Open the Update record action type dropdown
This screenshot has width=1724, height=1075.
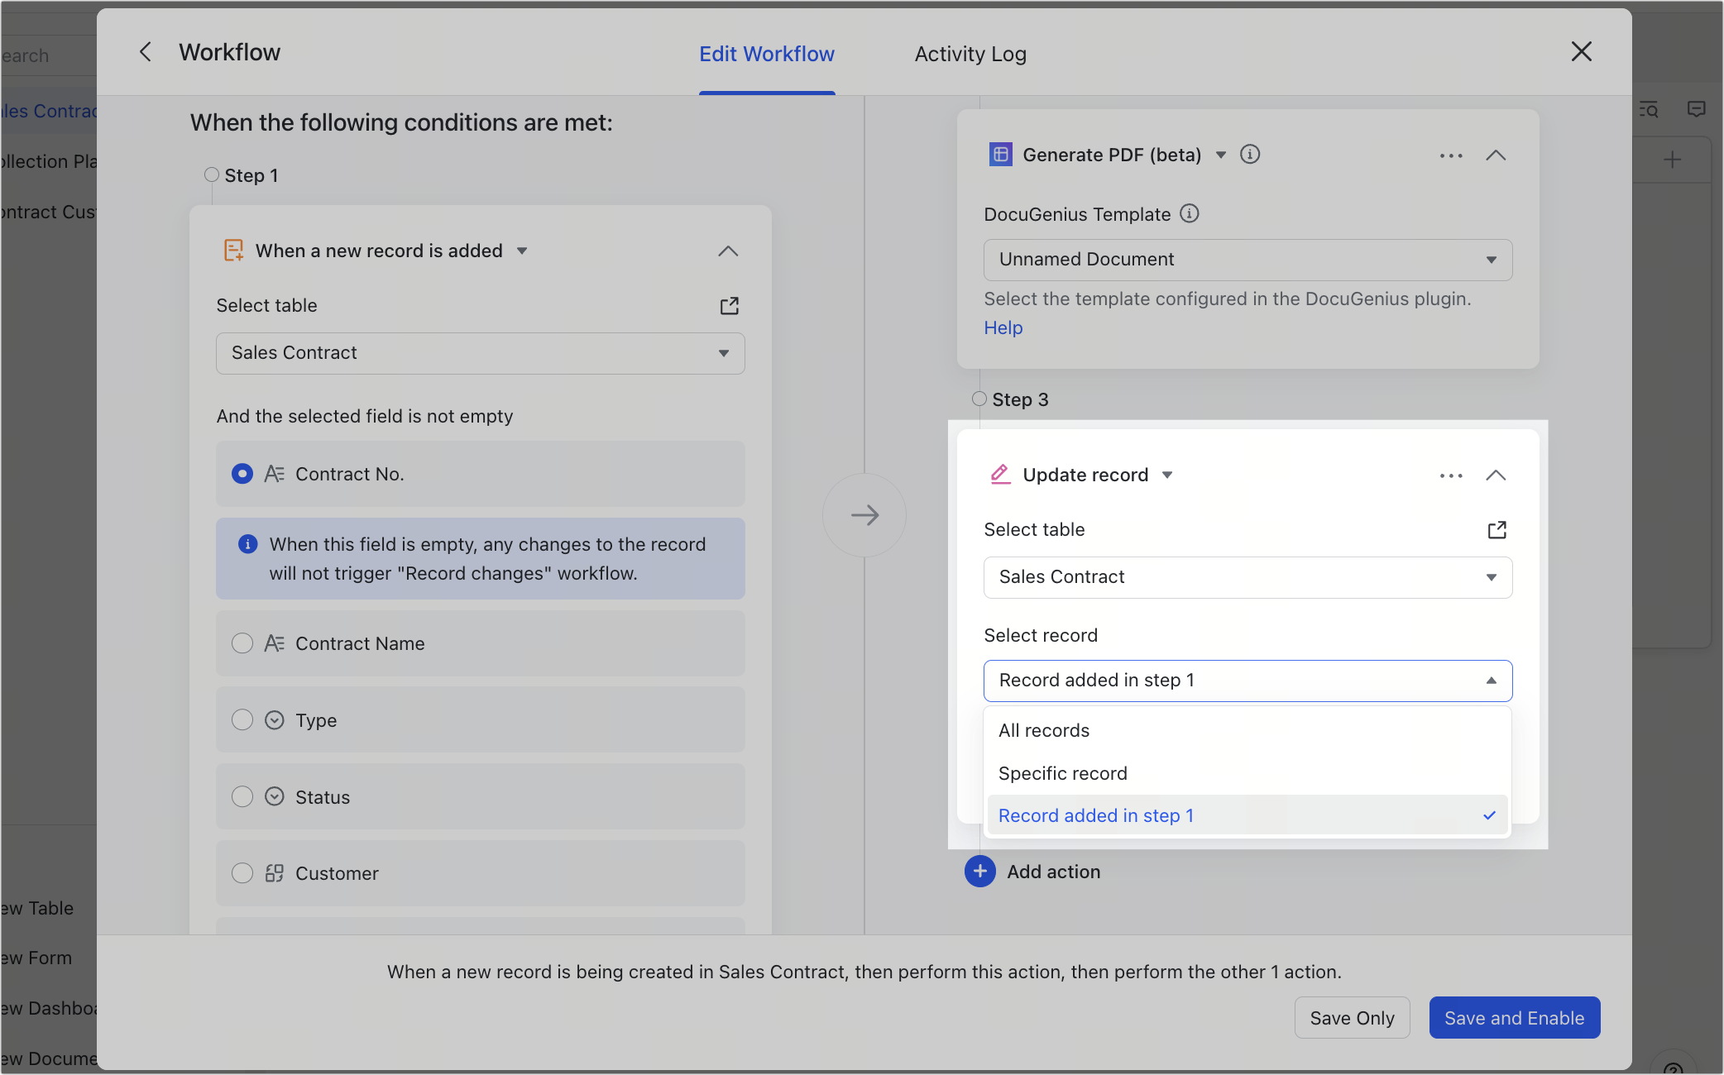pos(1167,475)
